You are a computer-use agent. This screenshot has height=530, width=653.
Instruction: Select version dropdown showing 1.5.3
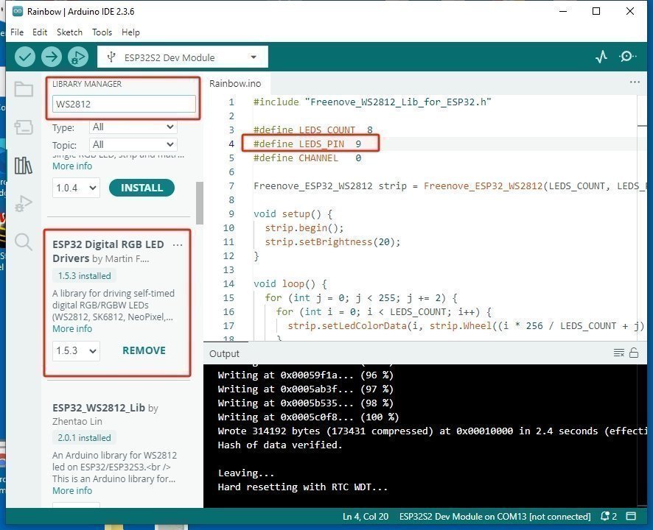(76, 351)
